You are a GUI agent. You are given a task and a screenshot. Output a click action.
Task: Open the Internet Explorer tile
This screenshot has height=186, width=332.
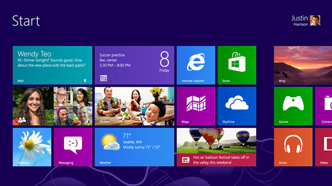coord(196,65)
